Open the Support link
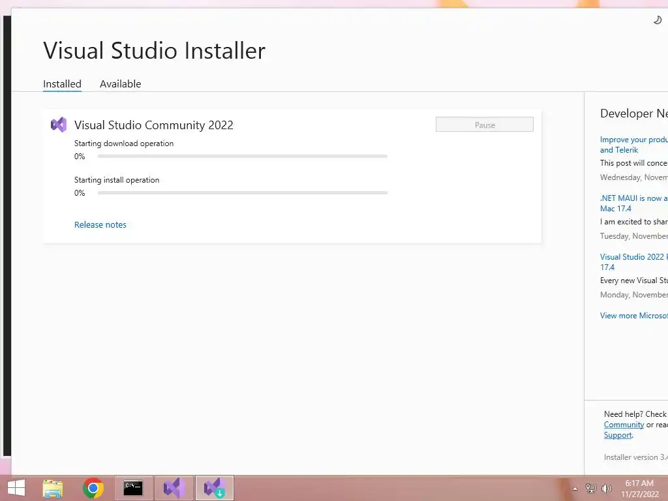This screenshot has height=501, width=668. tap(618, 435)
